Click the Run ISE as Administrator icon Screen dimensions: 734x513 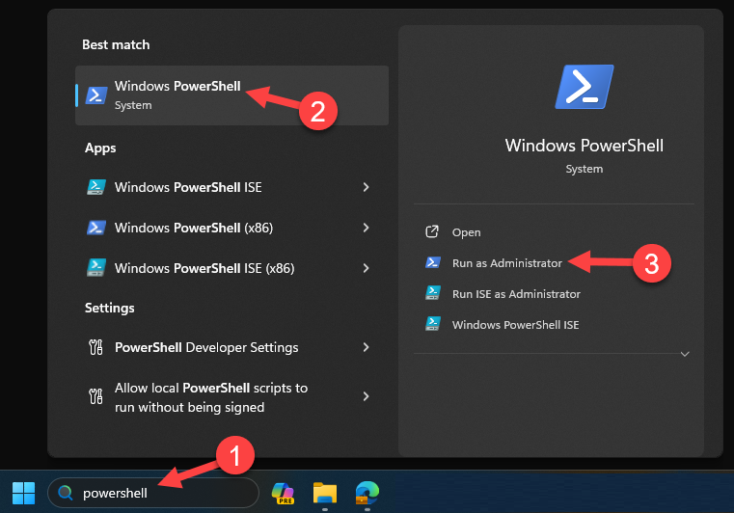tap(432, 293)
